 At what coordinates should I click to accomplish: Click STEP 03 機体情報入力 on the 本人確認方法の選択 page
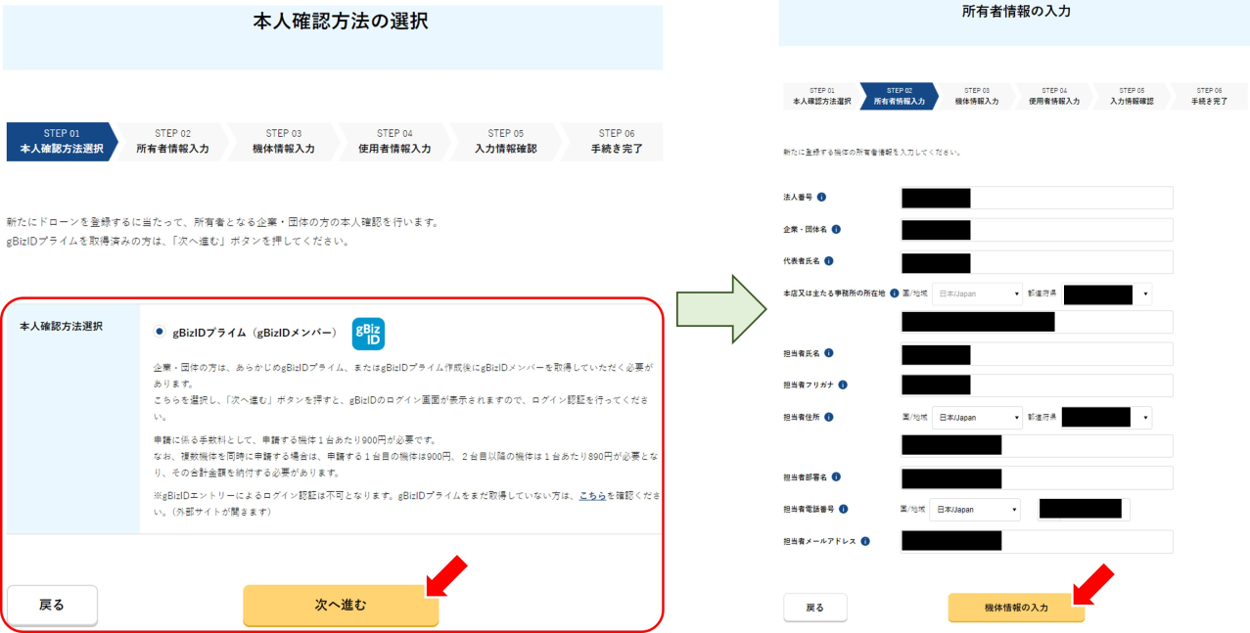click(283, 142)
